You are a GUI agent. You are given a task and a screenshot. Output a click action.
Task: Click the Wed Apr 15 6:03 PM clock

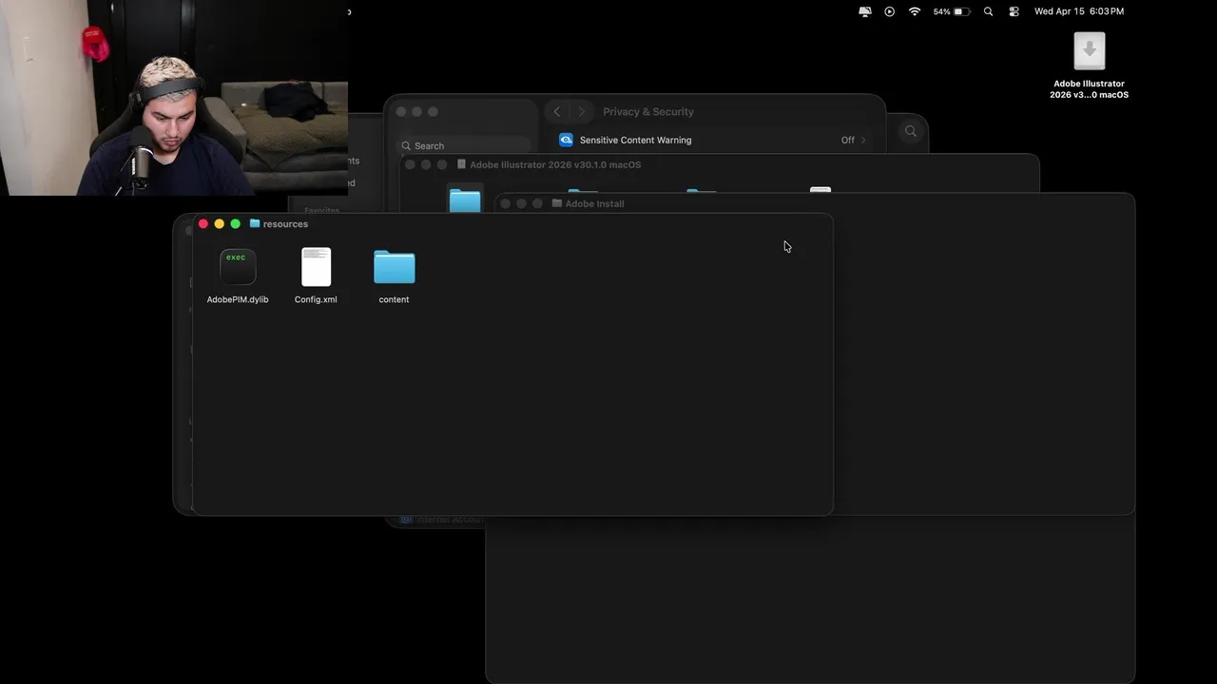tap(1079, 11)
